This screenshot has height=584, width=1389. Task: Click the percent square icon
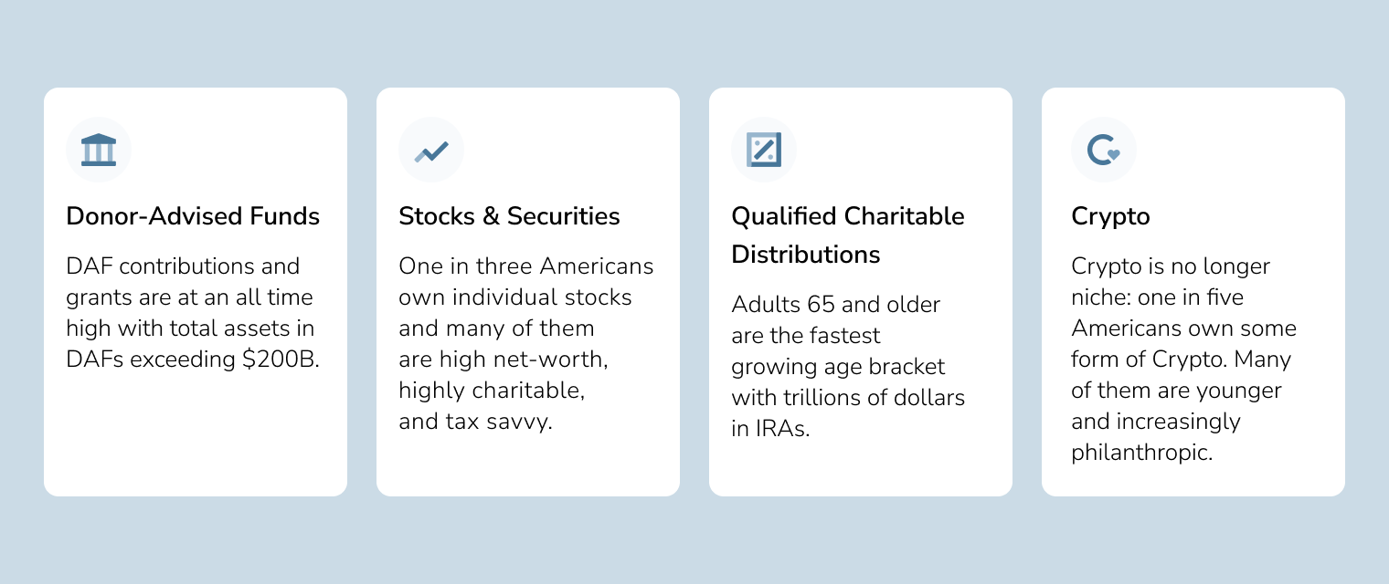tap(764, 150)
